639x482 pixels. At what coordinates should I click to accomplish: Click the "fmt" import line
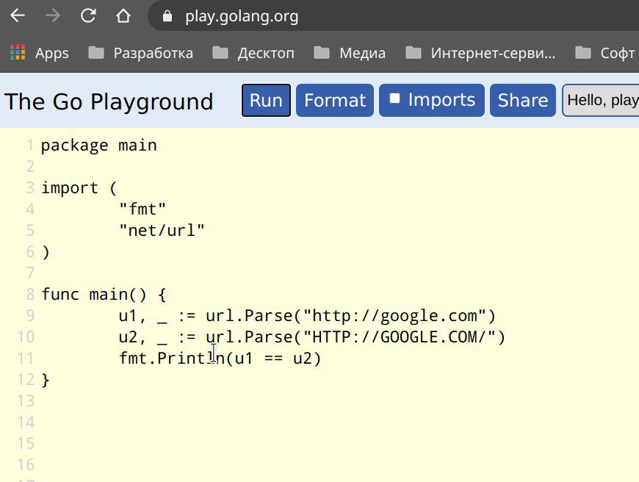[142, 209]
